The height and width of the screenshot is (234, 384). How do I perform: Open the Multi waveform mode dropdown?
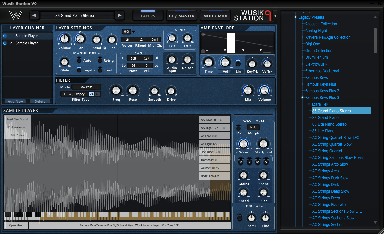coord(253,127)
